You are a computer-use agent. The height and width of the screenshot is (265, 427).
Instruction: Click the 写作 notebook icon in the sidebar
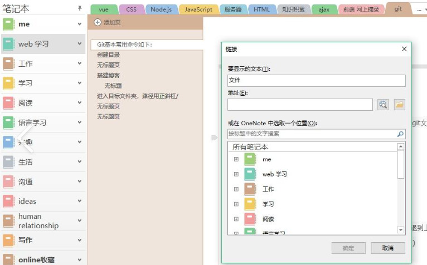(x=8, y=241)
